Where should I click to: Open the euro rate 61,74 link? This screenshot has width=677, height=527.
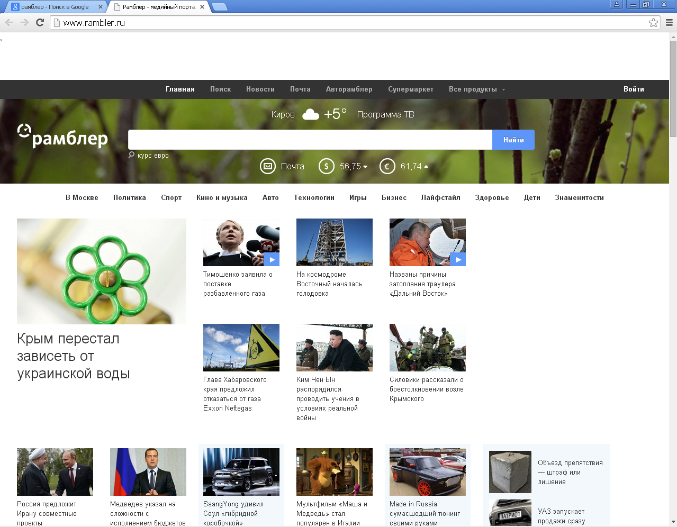414,166
